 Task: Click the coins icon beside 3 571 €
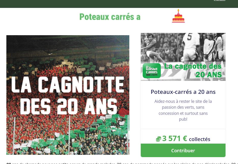(x=159, y=139)
